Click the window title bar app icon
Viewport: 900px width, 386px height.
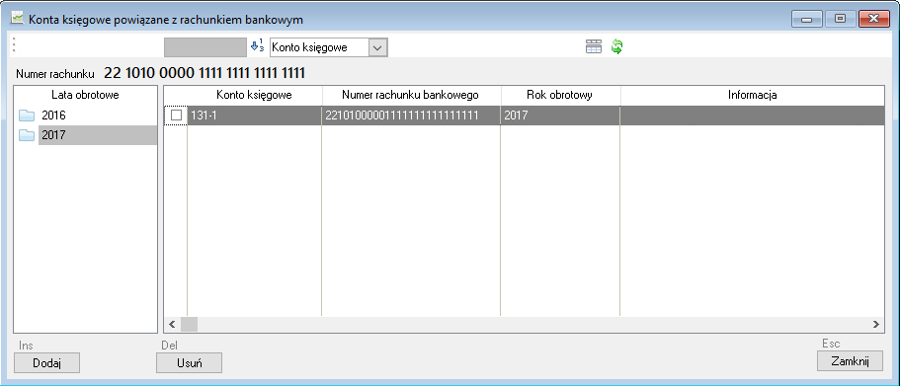18,19
